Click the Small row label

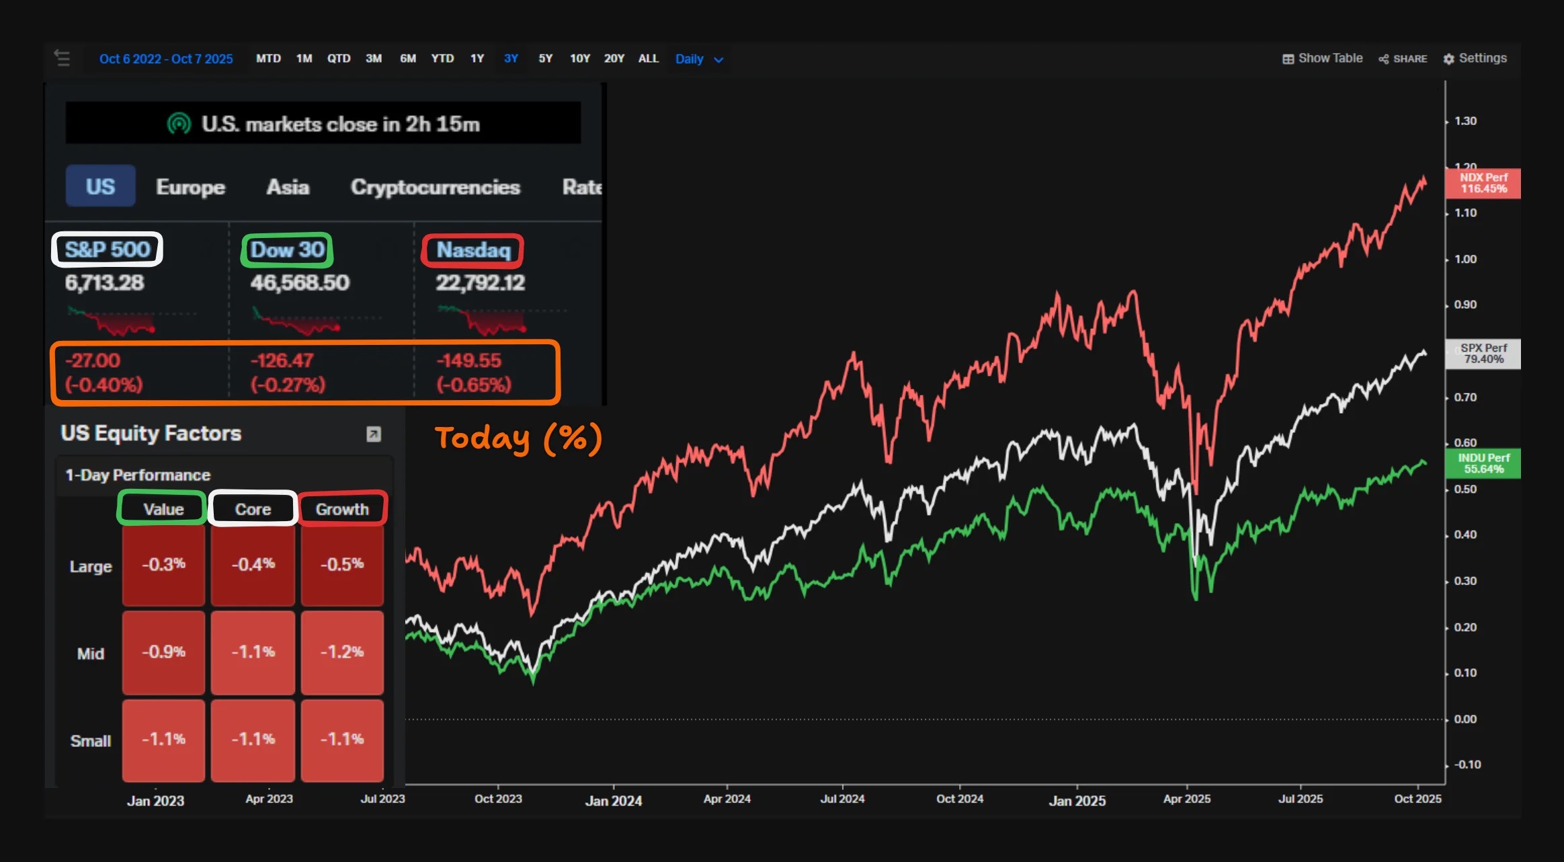point(91,741)
